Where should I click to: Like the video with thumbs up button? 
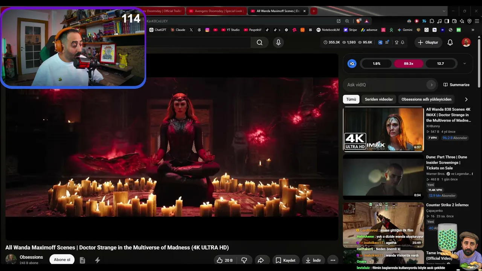(x=225, y=260)
